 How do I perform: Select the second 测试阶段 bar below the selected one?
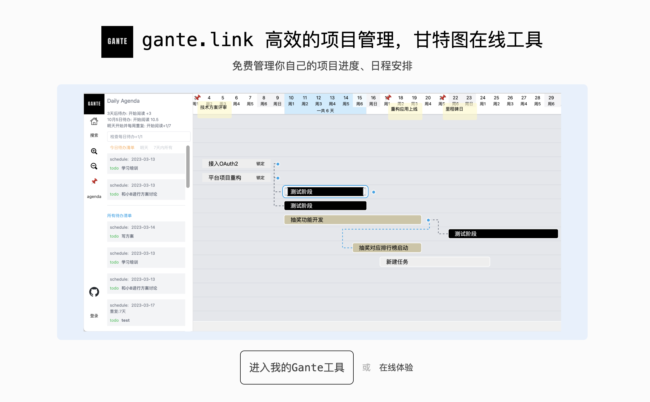coord(325,206)
